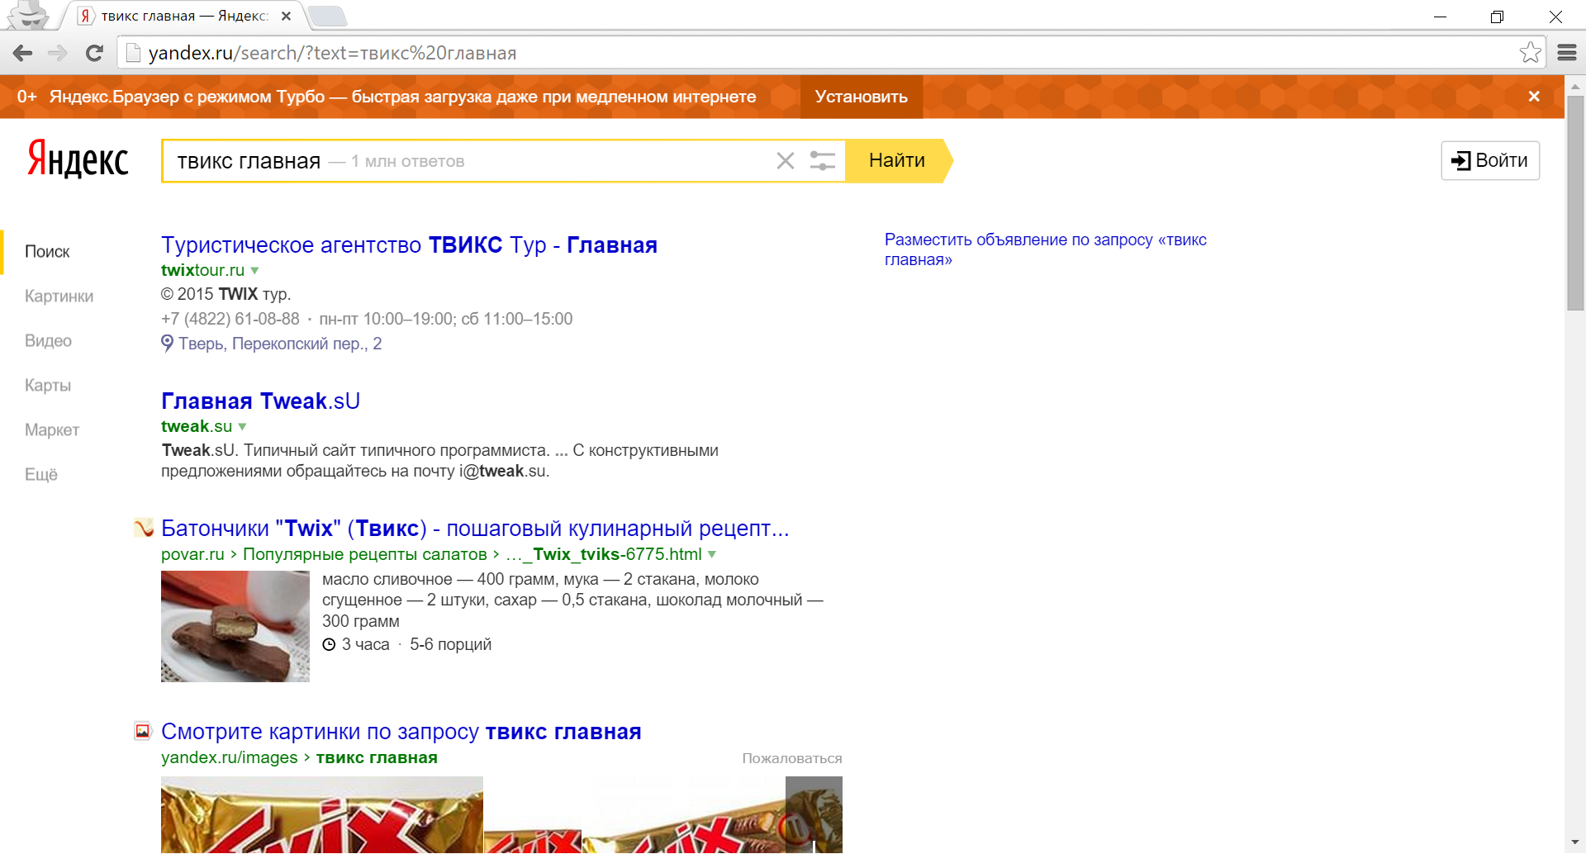This screenshot has height=854, width=1586.
Task: Click the browser forward arrow
Action: [x=58, y=53]
